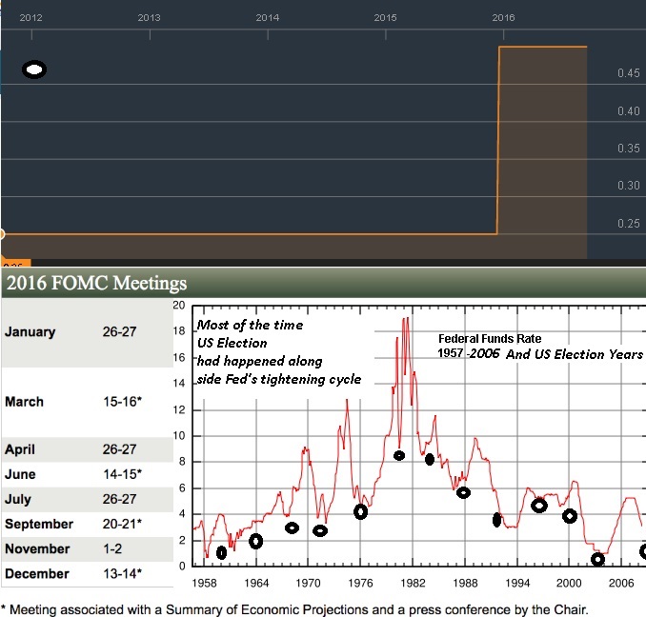Click the lowest election marker near 2004

click(x=597, y=559)
